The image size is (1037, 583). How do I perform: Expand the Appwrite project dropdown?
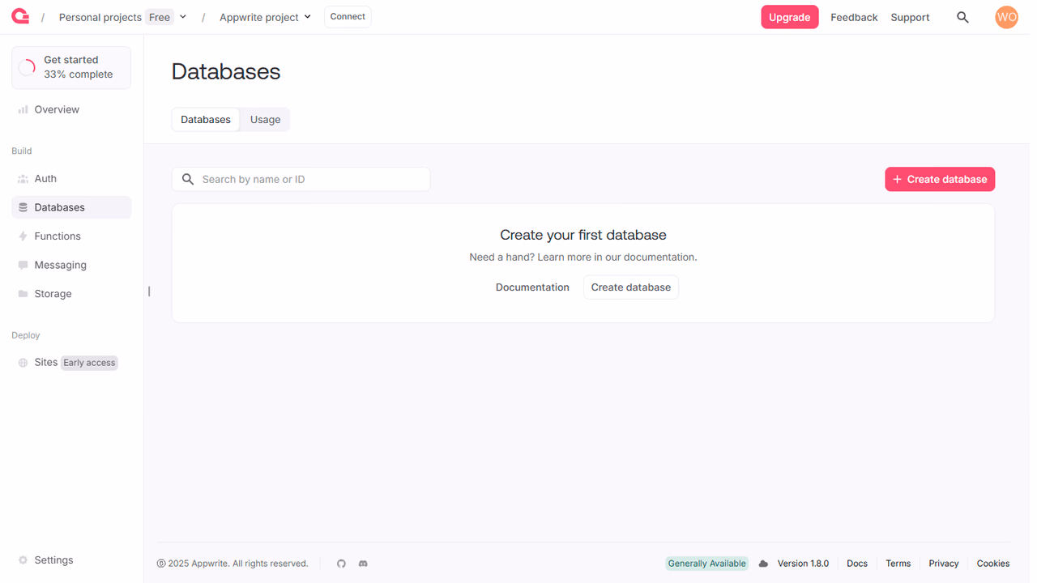click(x=307, y=17)
